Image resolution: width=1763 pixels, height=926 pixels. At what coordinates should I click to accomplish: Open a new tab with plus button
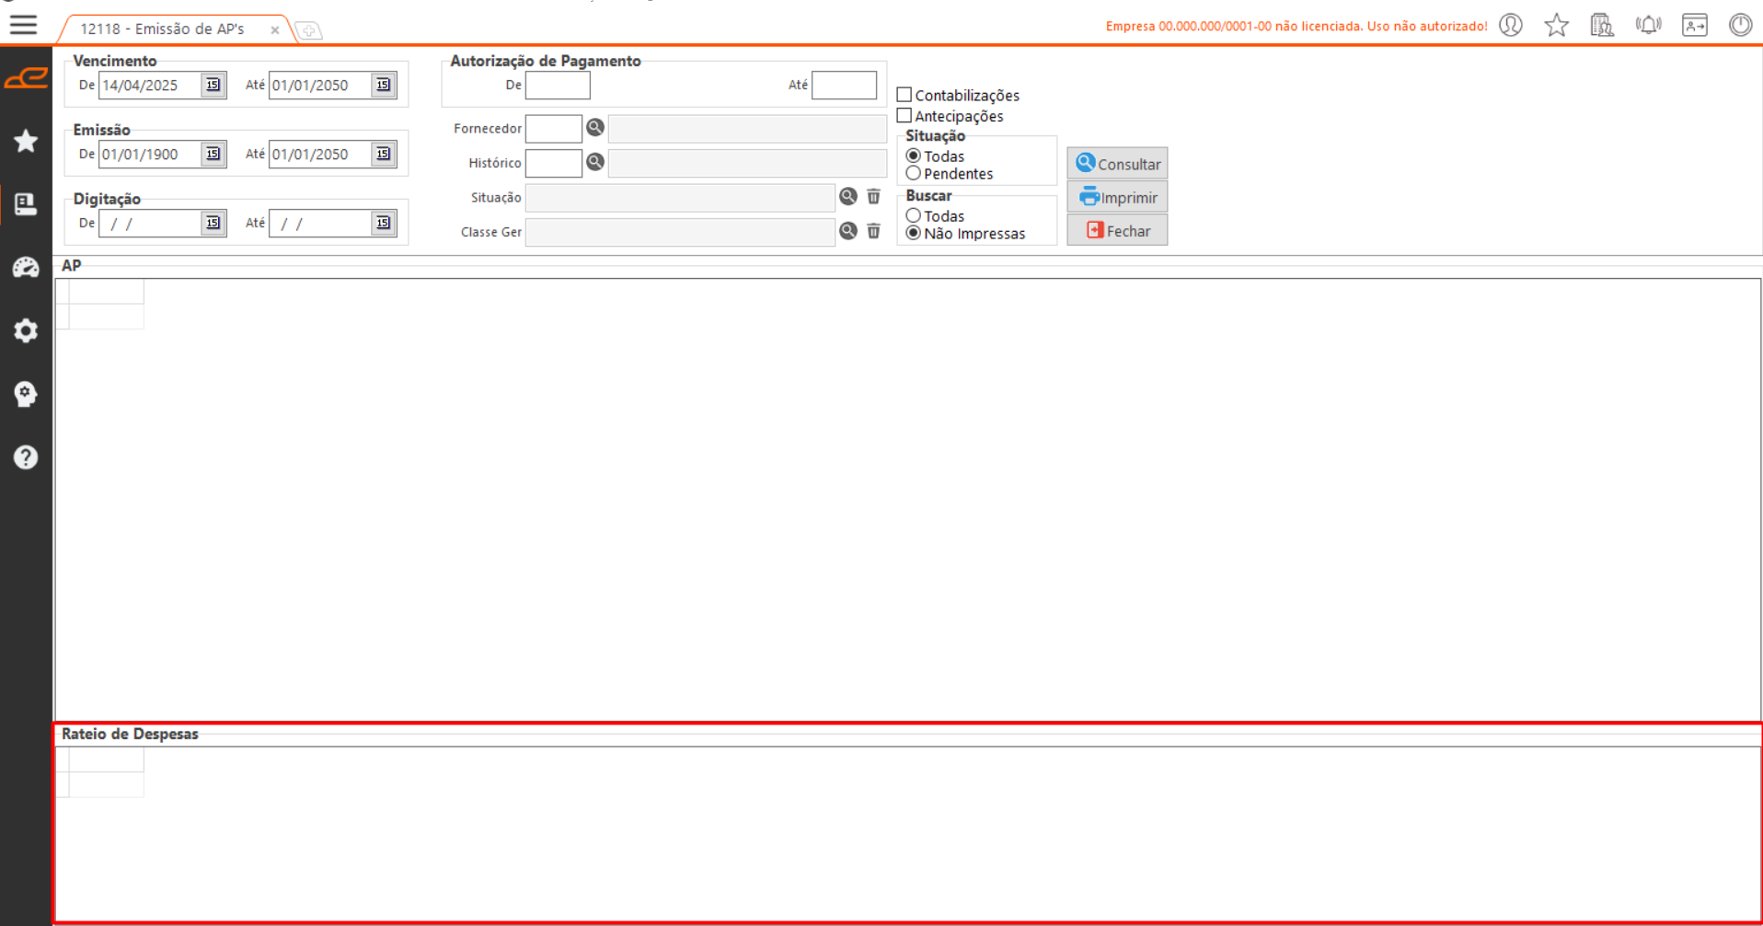(x=309, y=31)
